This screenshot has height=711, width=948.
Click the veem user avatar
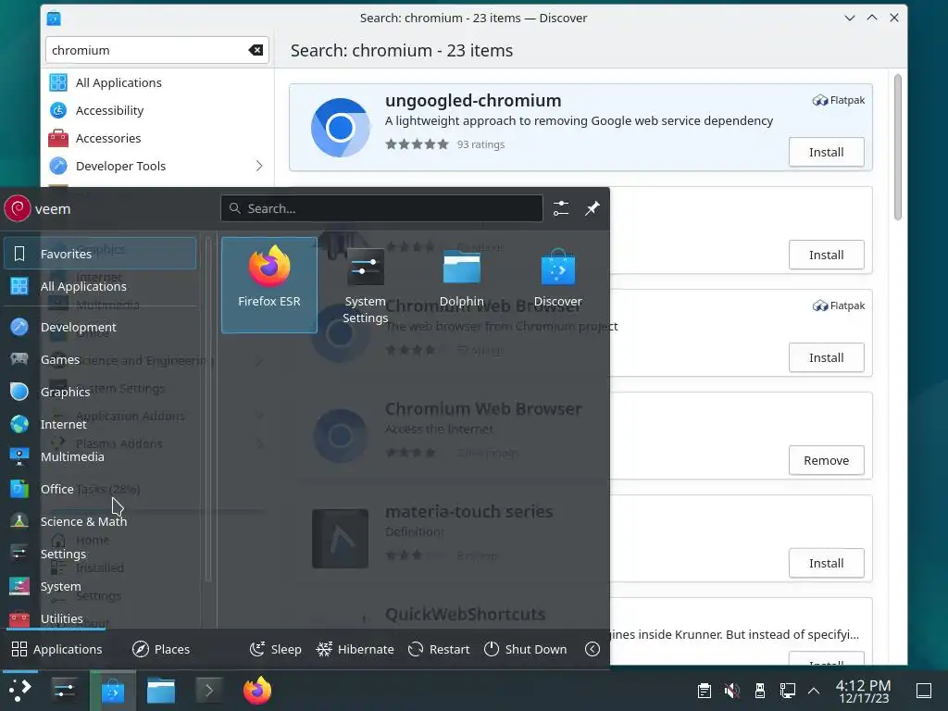pos(18,208)
